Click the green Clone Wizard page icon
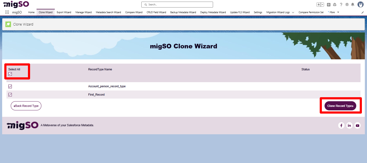Screen dimensions: 367x163 coord(8,24)
